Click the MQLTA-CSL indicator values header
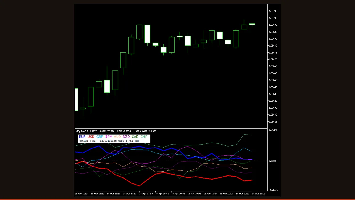The height and width of the screenshot is (200, 355). click(116, 131)
